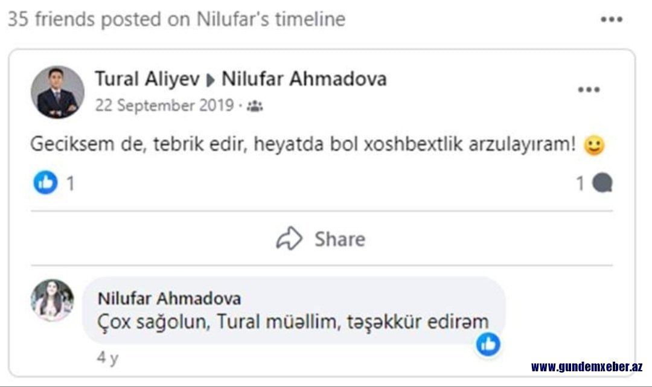The width and height of the screenshot is (652, 387).
Task: Click the "35 friends posted" header text
Action: coord(176,19)
